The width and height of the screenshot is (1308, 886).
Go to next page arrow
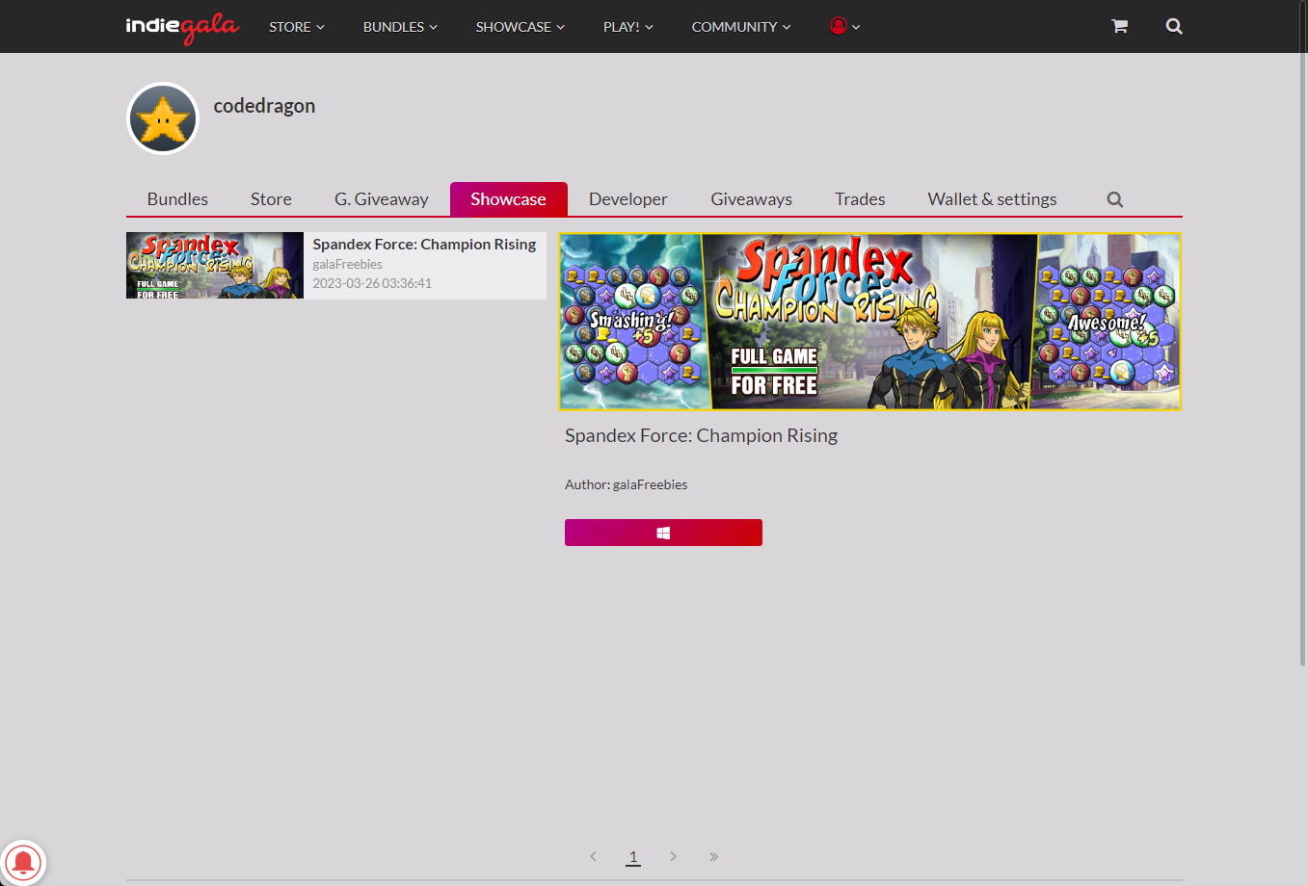click(673, 856)
